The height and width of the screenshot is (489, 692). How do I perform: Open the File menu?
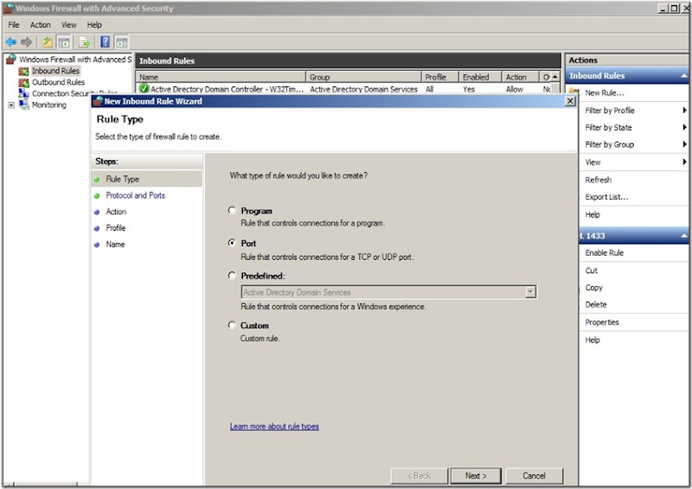tap(14, 25)
